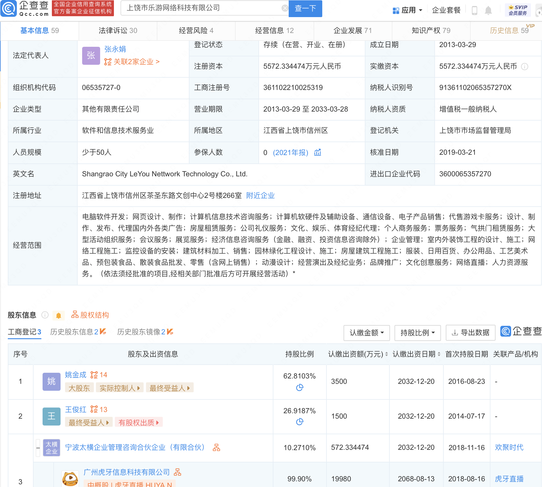542x487 pixels.
Task: Select the 历史股东镜像 sub-tab
Action: (x=141, y=332)
